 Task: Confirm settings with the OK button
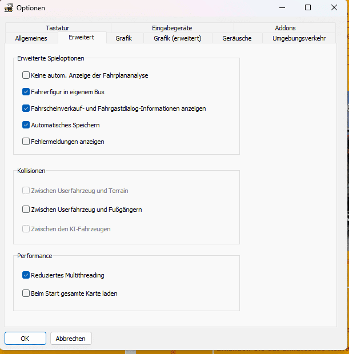pyautogui.click(x=25, y=339)
